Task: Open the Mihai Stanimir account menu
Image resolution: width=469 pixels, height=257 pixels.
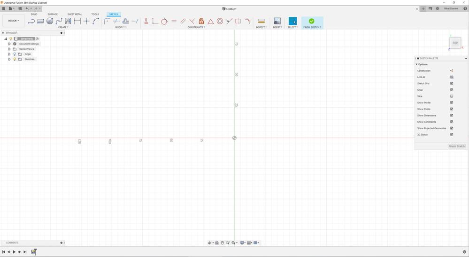Action: [x=451, y=8]
